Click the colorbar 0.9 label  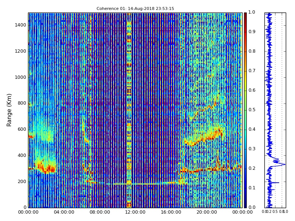click(252, 32)
